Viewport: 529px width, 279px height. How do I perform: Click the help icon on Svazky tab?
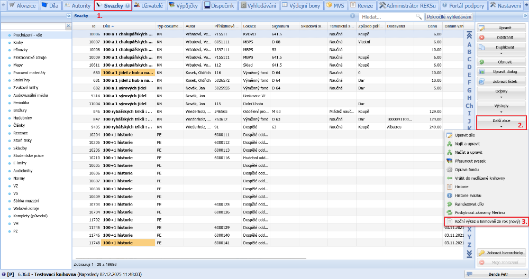coord(127,6)
